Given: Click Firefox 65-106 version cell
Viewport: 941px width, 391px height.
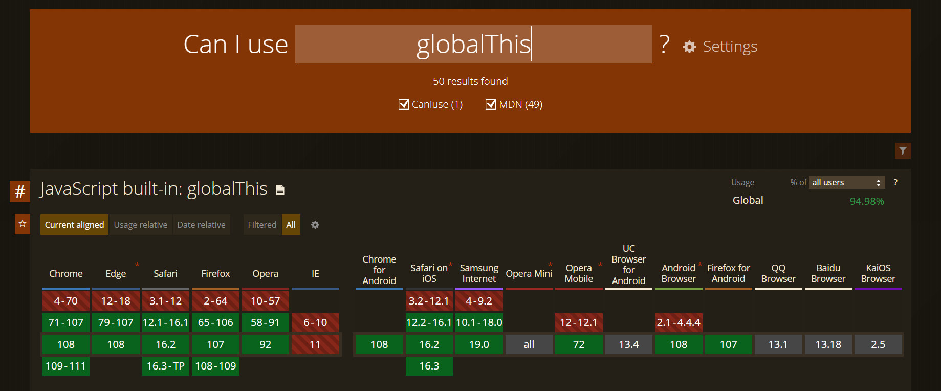Looking at the screenshot, I should (x=215, y=322).
